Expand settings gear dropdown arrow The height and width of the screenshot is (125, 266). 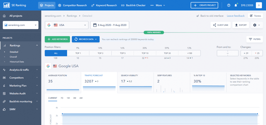(259, 25)
